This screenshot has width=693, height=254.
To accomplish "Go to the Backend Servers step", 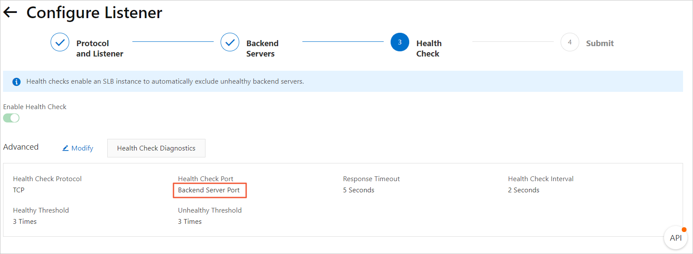I will pos(262,48).
